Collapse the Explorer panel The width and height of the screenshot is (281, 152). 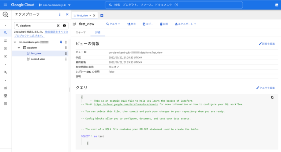tap(67, 14)
